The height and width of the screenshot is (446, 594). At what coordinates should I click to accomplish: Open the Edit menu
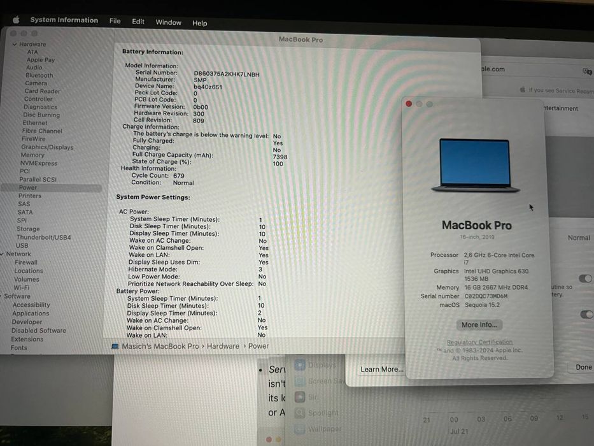138,22
